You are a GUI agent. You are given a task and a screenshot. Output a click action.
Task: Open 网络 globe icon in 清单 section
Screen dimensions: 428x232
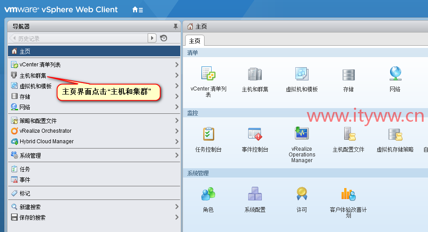[395, 73]
